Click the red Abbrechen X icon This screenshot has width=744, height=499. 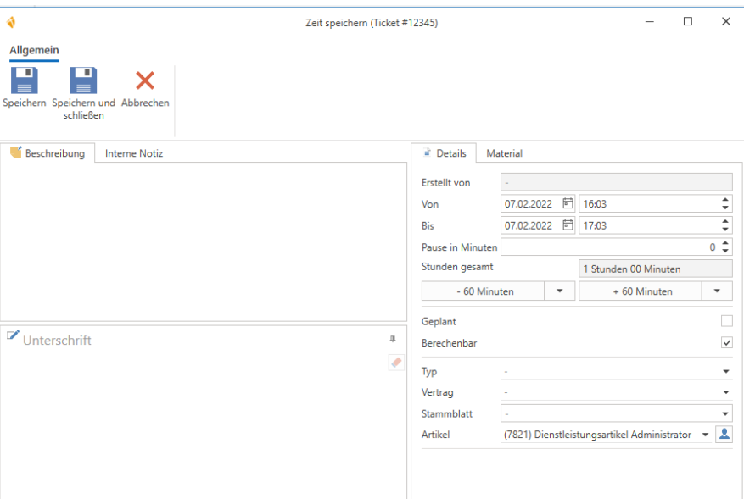(x=145, y=80)
